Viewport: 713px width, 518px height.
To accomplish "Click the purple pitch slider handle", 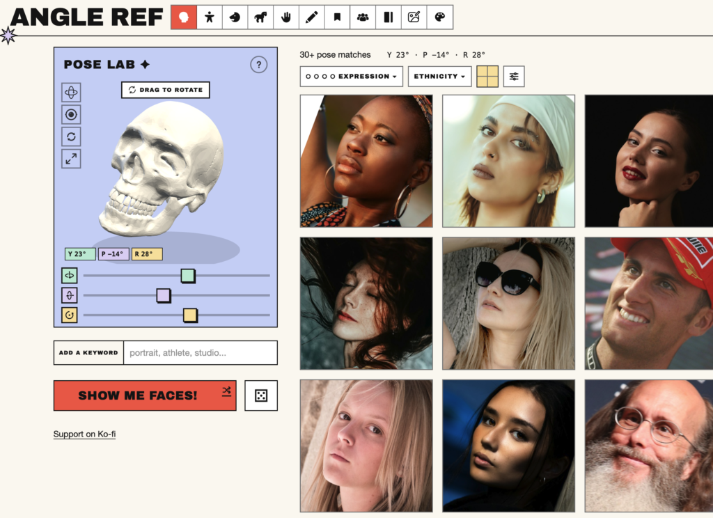I will pos(163,296).
